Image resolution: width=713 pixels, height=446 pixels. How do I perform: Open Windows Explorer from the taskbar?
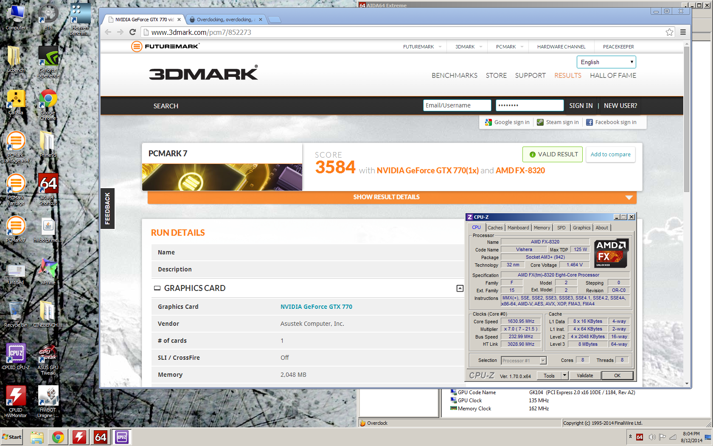click(x=37, y=437)
